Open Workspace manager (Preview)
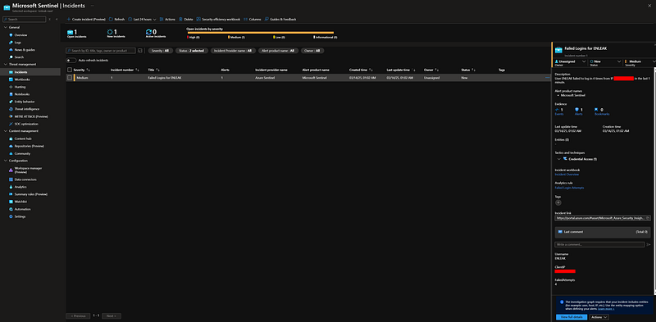Viewport: 656px width, 322px height. coord(28,170)
